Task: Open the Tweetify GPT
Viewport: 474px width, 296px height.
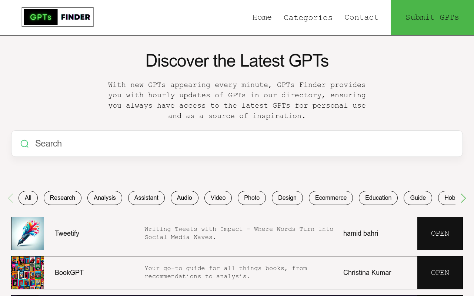Action: click(440, 233)
